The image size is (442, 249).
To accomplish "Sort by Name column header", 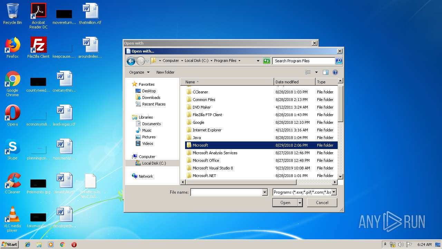I will (x=227, y=82).
